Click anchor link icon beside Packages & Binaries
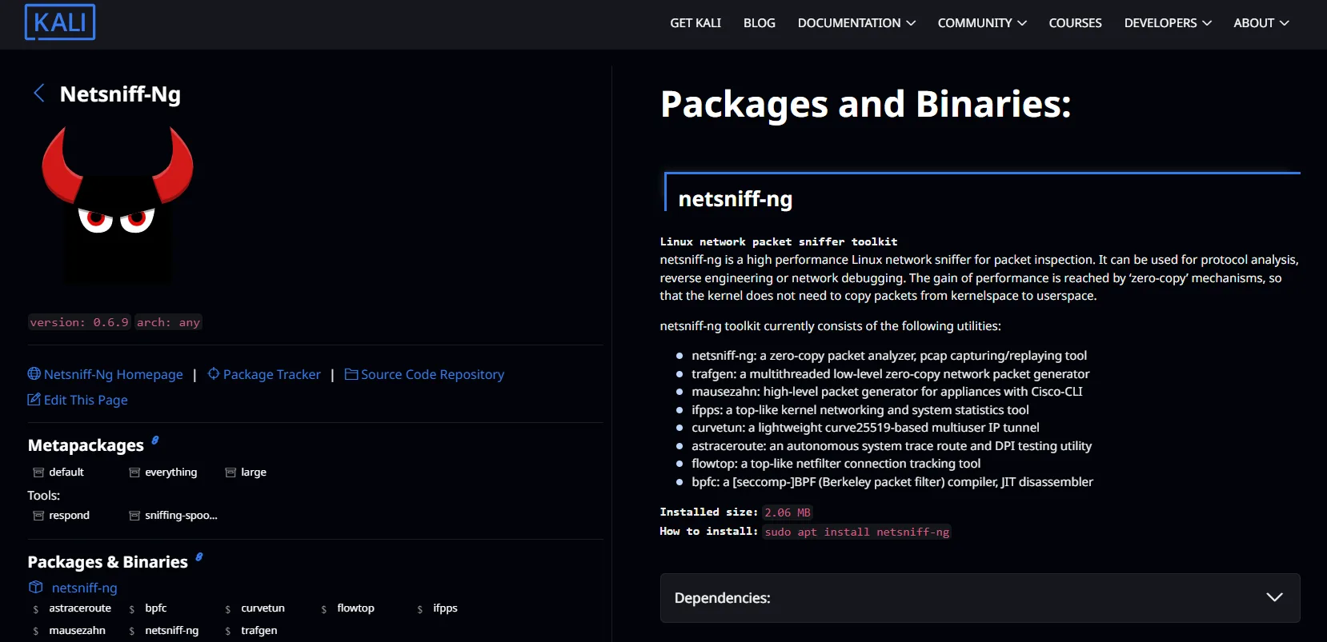This screenshot has width=1327, height=642. pos(199,556)
